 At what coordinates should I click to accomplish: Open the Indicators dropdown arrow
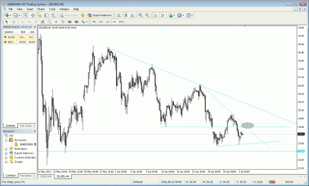[x=174, y=15]
